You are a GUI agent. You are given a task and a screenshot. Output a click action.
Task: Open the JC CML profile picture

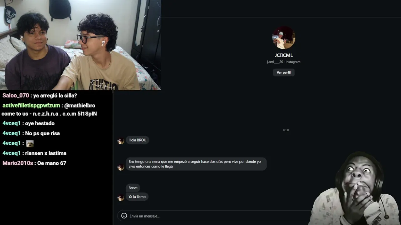click(x=284, y=38)
